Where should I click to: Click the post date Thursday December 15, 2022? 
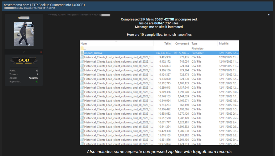coord(34,8)
